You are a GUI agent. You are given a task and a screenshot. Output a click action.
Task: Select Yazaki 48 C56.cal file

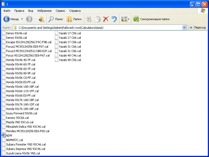point(68,60)
